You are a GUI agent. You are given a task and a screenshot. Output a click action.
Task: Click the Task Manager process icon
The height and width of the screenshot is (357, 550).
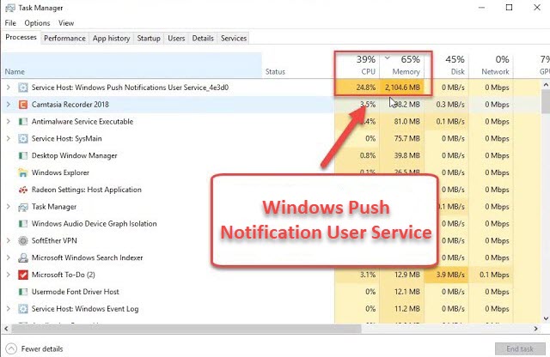pos(23,207)
